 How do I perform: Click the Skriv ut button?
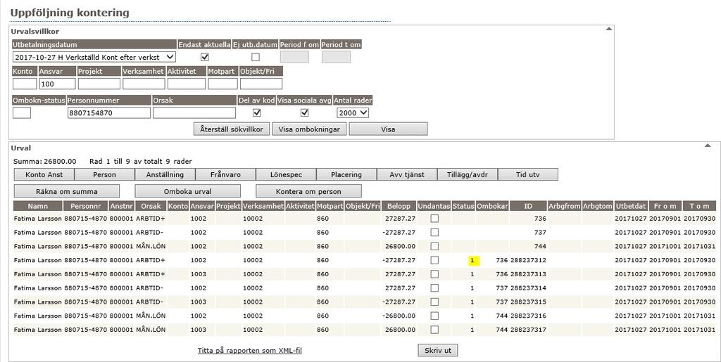tap(438, 350)
